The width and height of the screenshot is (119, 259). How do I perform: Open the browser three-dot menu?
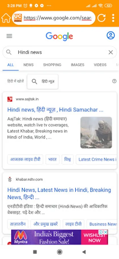[x=113, y=18]
